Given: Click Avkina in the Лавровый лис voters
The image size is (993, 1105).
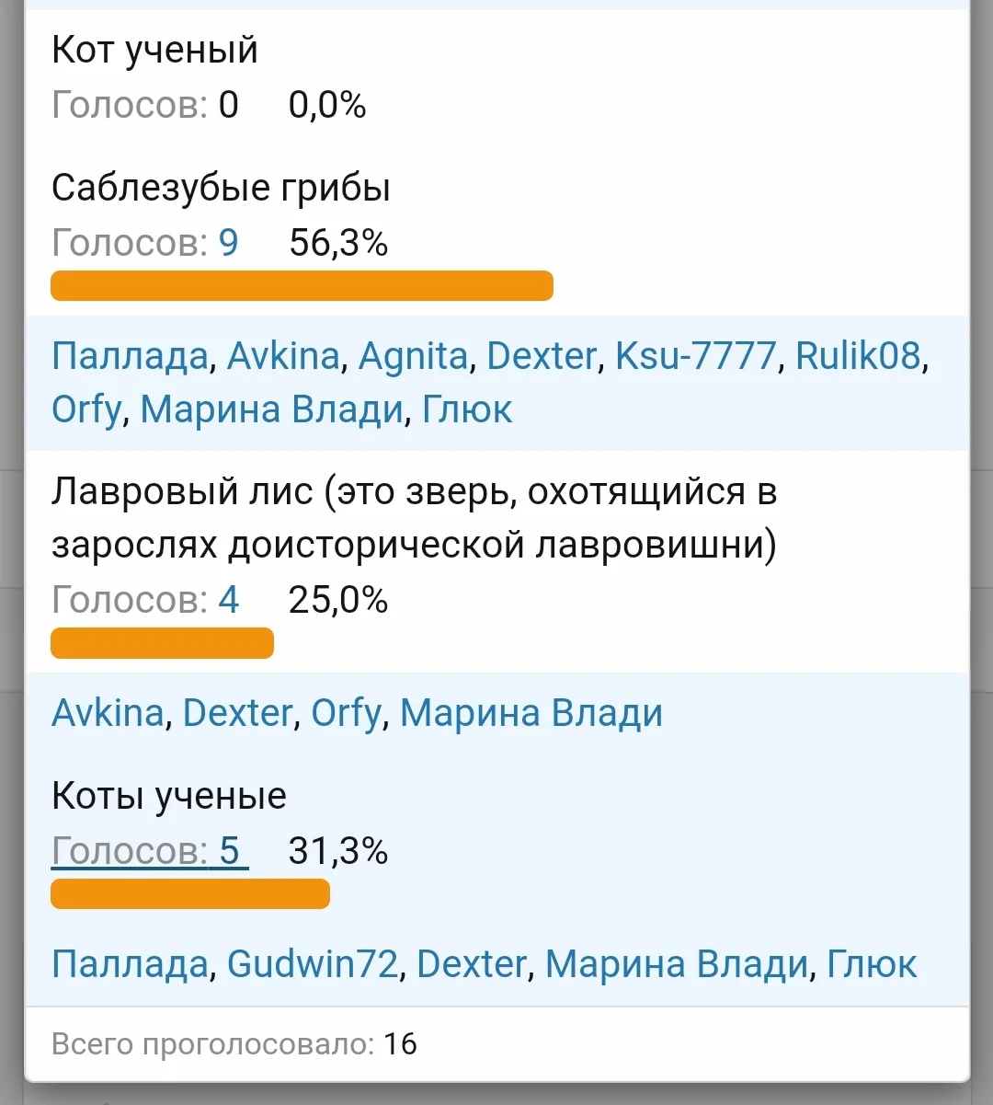Looking at the screenshot, I should [108, 713].
